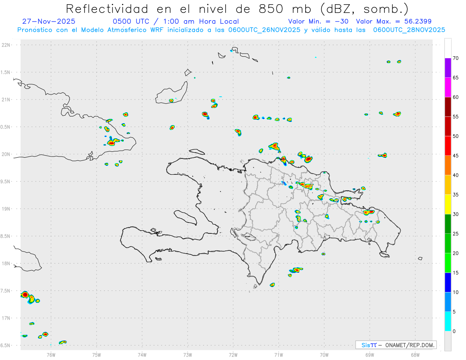Click the bright red 45–50 dBZ legend swatch
The height and width of the screenshot is (360, 466).
coord(448,146)
